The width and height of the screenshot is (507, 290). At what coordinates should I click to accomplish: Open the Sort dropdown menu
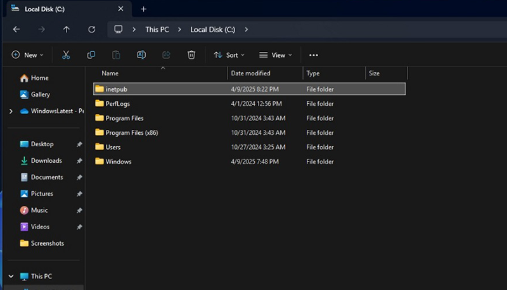[229, 55]
